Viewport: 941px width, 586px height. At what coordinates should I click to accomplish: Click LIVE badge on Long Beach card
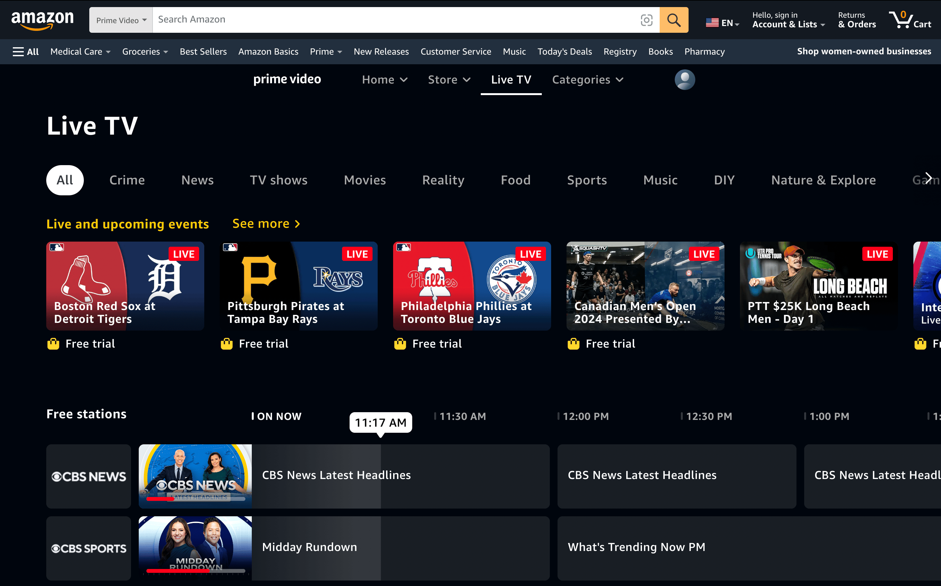point(877,254)
